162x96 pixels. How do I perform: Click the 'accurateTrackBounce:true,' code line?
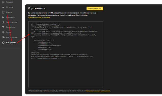[x=50, y=46]
